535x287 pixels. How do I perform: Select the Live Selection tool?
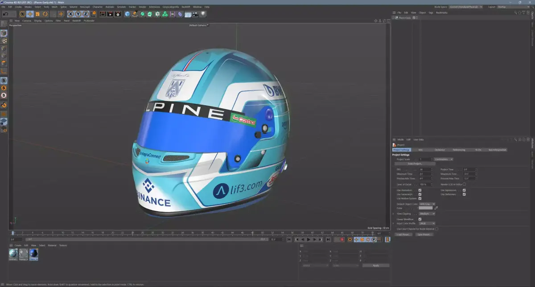[x=22, y=14]
